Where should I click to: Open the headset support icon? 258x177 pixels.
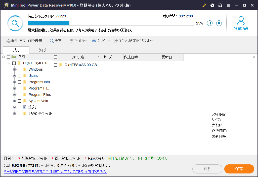[220, 5]
